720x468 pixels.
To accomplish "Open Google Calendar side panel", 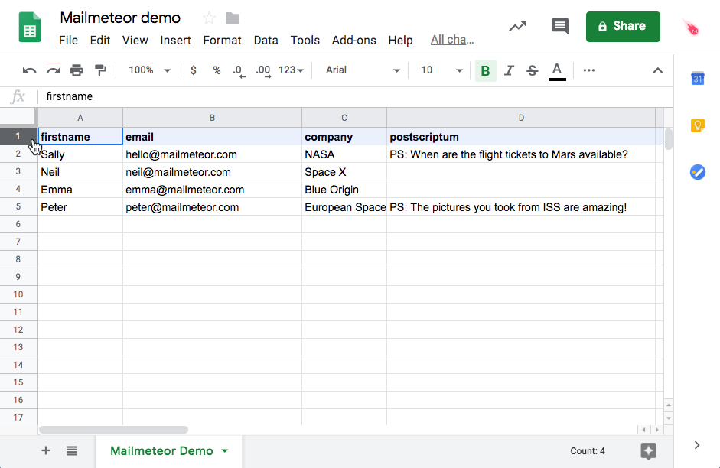I will (698, 79).
